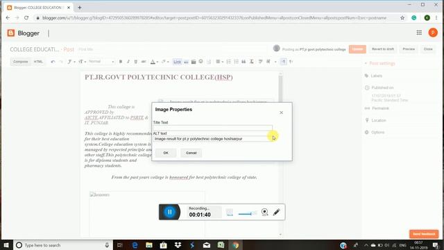Close Image Properties dialog with X
Screen dimensions: 444x250
[281, 112]
